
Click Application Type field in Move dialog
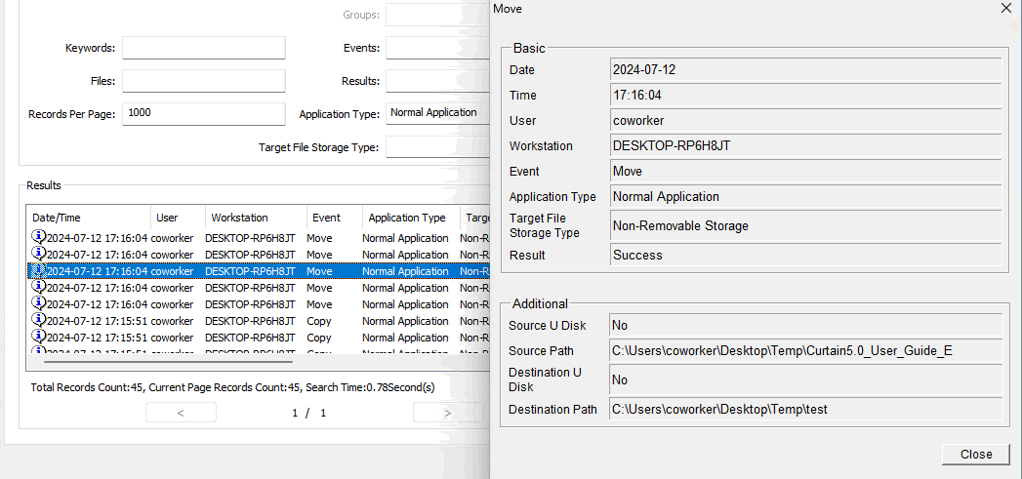pyautogui.click(x=805, y=196)
